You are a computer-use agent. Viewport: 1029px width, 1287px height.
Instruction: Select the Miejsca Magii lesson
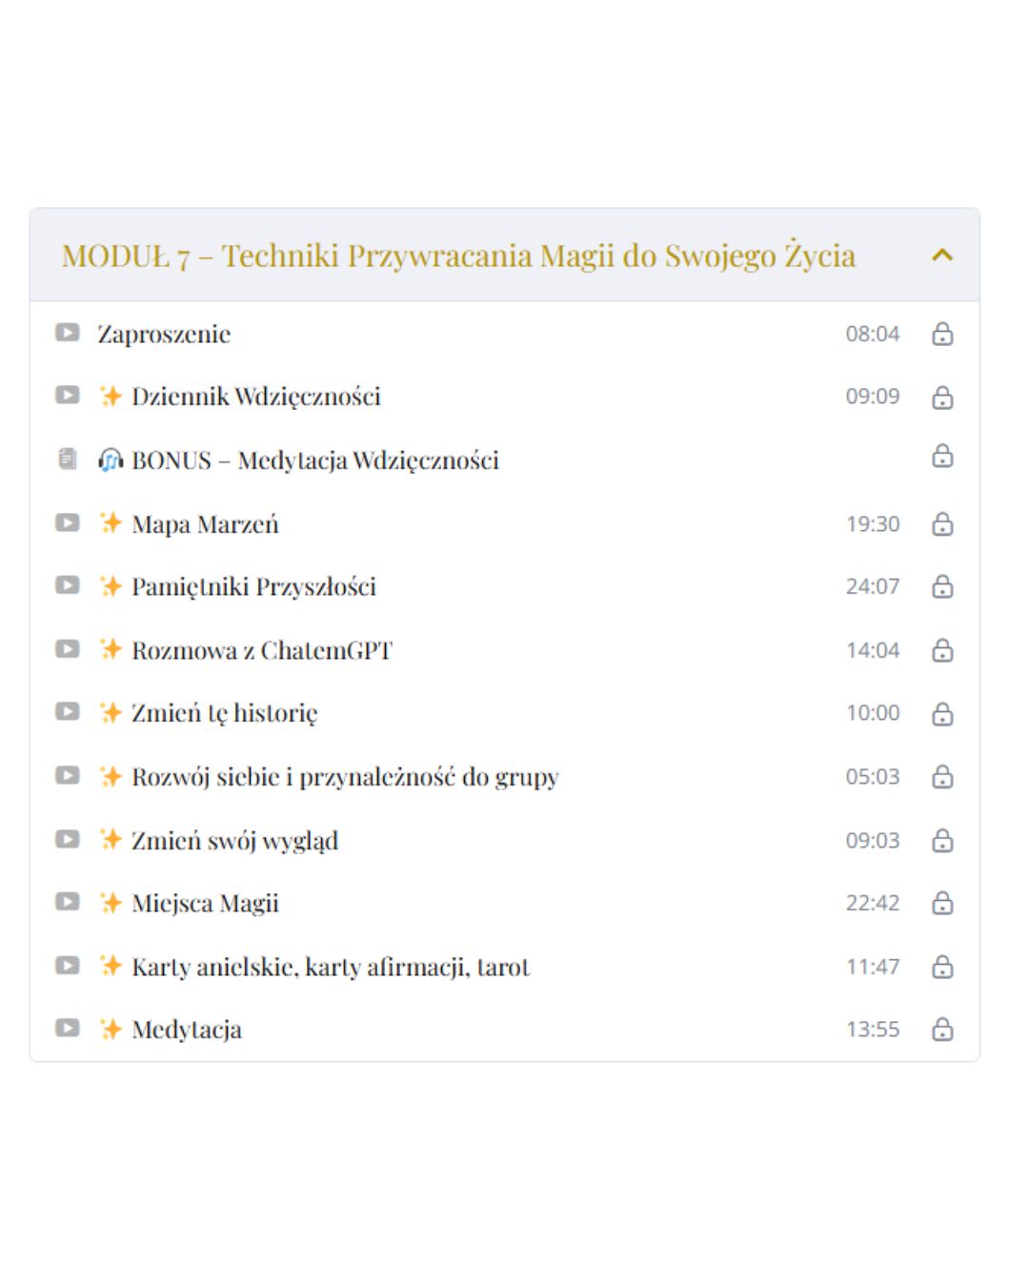pyautogui.click(x=205, y=903)
